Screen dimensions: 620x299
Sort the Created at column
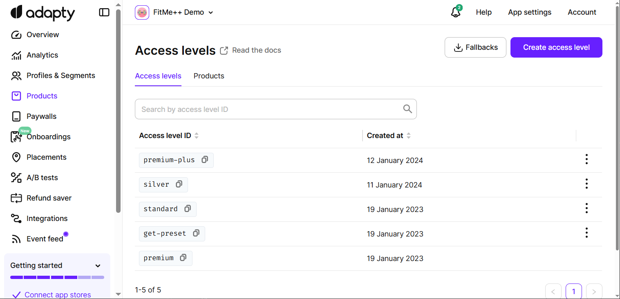[x=409, y=135]
